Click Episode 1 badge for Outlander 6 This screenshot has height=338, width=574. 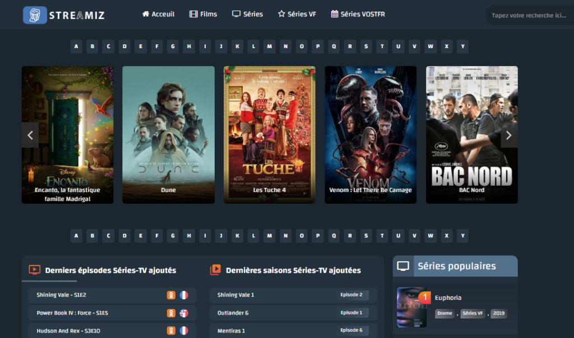(351, 313)
